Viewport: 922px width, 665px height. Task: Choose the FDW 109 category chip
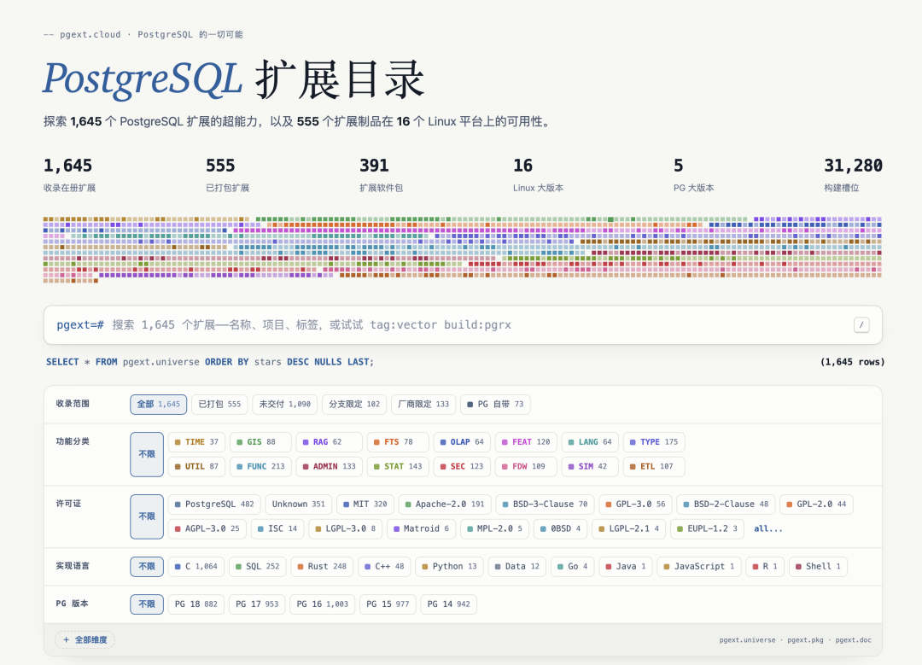(x=526, y=466)
